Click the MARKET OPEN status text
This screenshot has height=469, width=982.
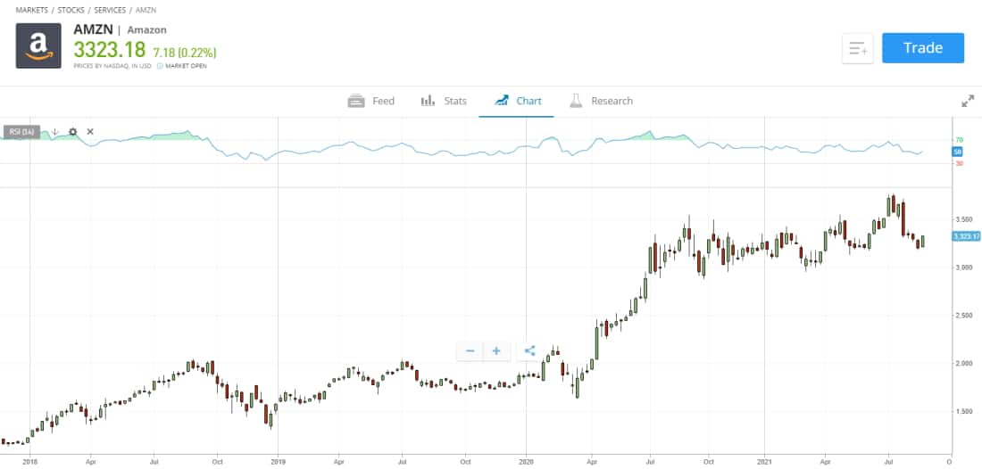pyautogui.click(x=186, y=66)
